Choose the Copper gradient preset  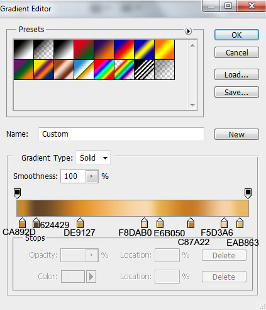click(x=64, y=69)
